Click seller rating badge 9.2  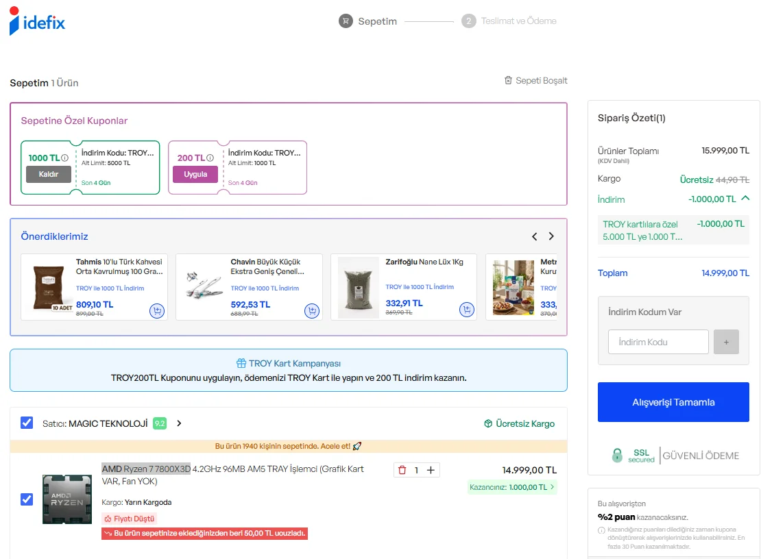click(160, 423)
